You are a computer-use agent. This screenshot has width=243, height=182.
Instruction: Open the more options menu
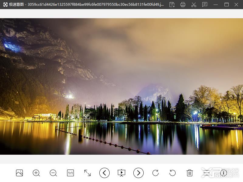click(x=207, y=173)
